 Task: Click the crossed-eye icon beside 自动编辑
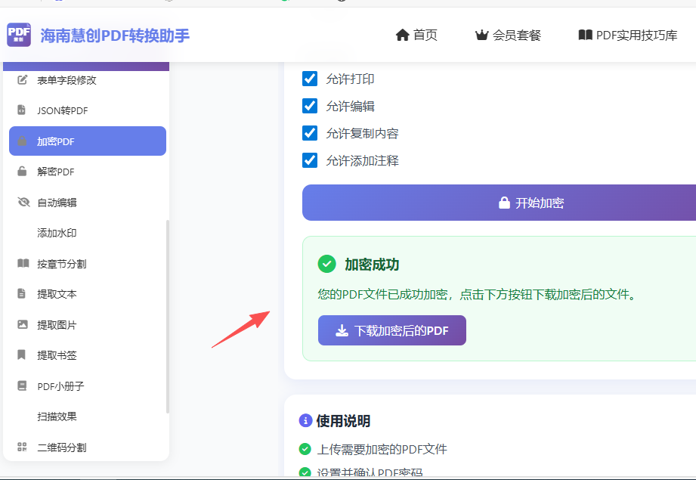[23, 202]
